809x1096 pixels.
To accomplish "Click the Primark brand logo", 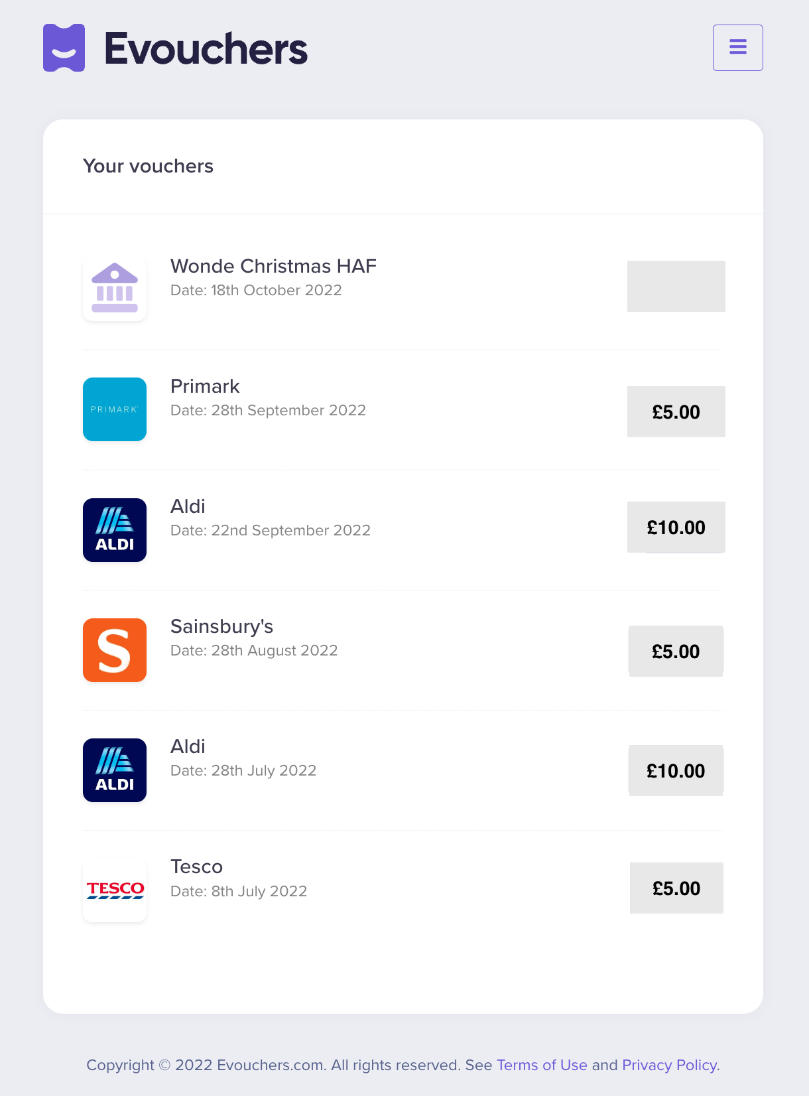I will [x=115, y=409].
